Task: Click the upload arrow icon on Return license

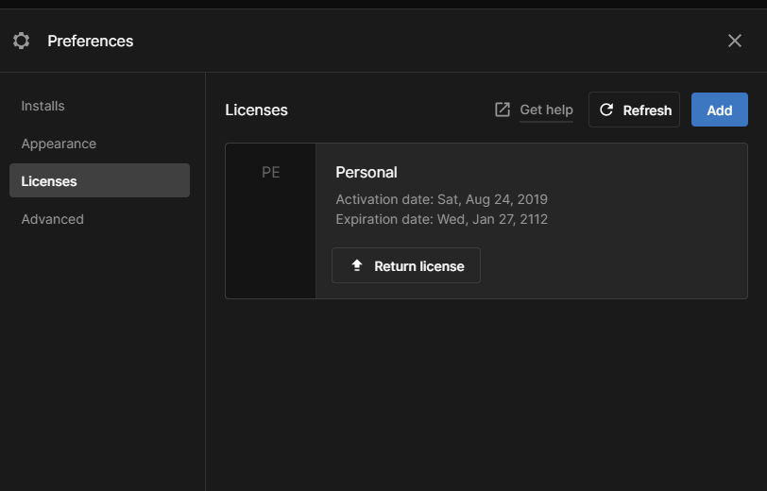Action: point(357,265)
